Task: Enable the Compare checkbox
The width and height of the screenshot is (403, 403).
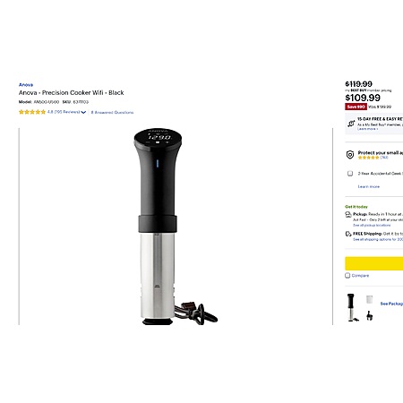Action: click(347, 276)
